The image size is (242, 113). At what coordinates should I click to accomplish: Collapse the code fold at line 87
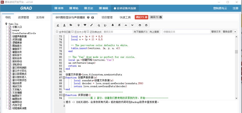[x=64, y=77]
